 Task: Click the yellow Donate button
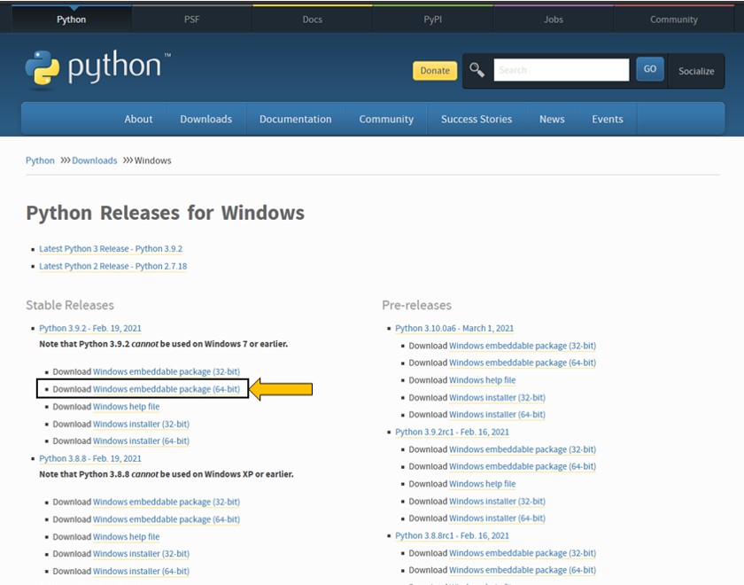click(x=435, y=70)
